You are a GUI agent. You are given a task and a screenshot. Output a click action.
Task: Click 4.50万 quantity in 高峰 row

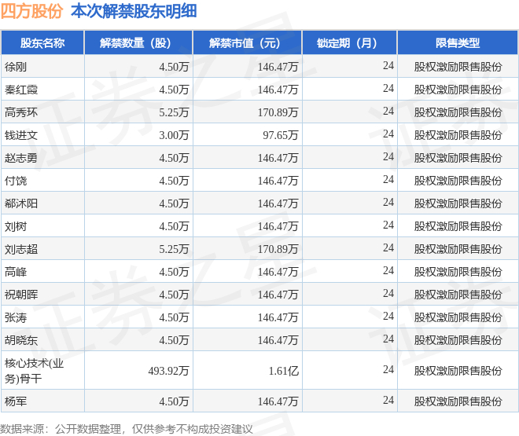[x=174, y=272]
